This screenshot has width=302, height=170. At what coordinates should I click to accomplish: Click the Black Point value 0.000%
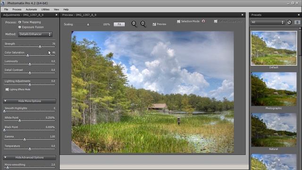click(x=50, y=127)
